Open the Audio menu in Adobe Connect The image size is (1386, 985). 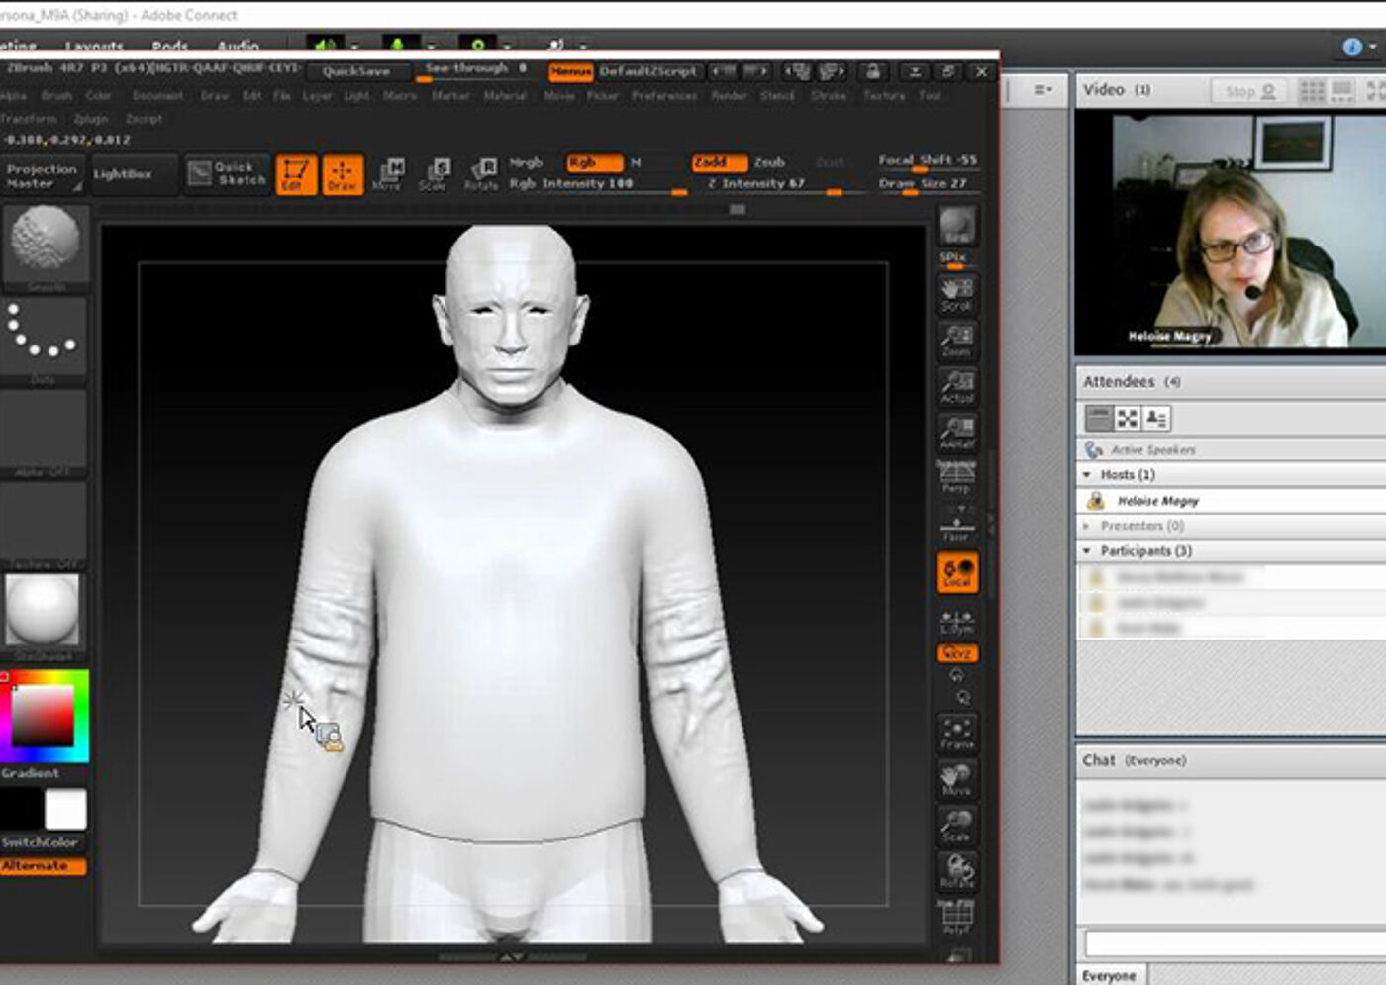coord(238,46)
